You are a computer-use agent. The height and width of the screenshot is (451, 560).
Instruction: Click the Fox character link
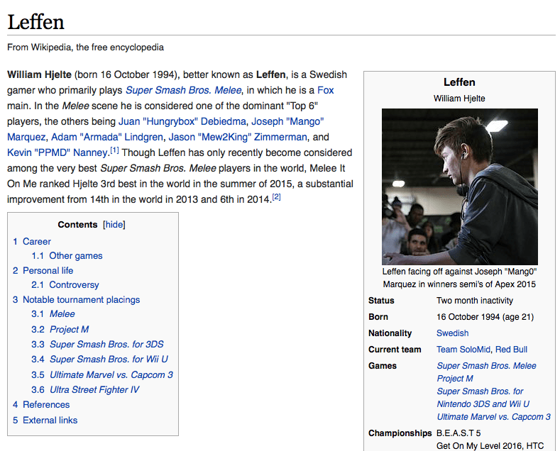[x=325, y=90]
